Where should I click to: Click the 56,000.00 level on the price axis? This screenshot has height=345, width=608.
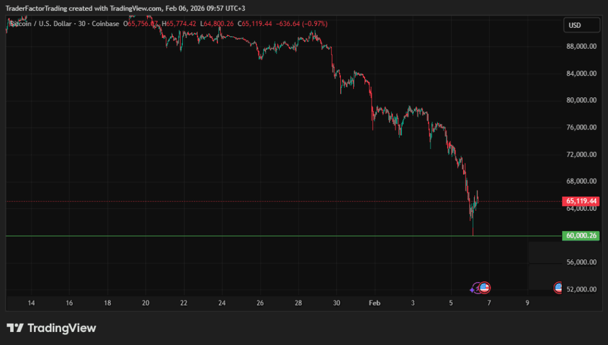[581, 262]
